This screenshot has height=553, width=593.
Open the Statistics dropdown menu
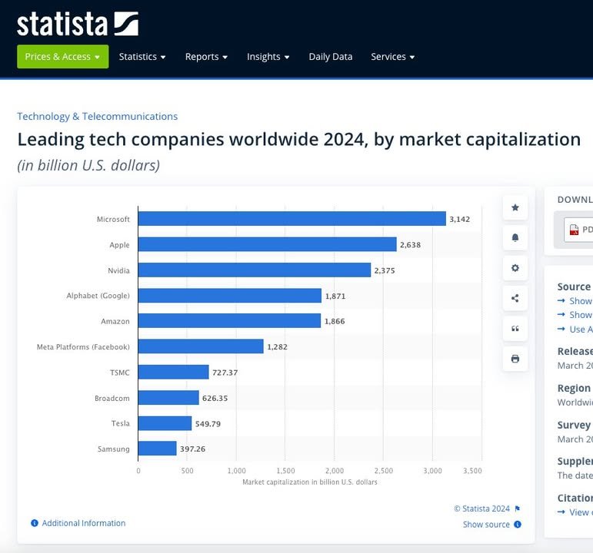(x=142, y=57)
